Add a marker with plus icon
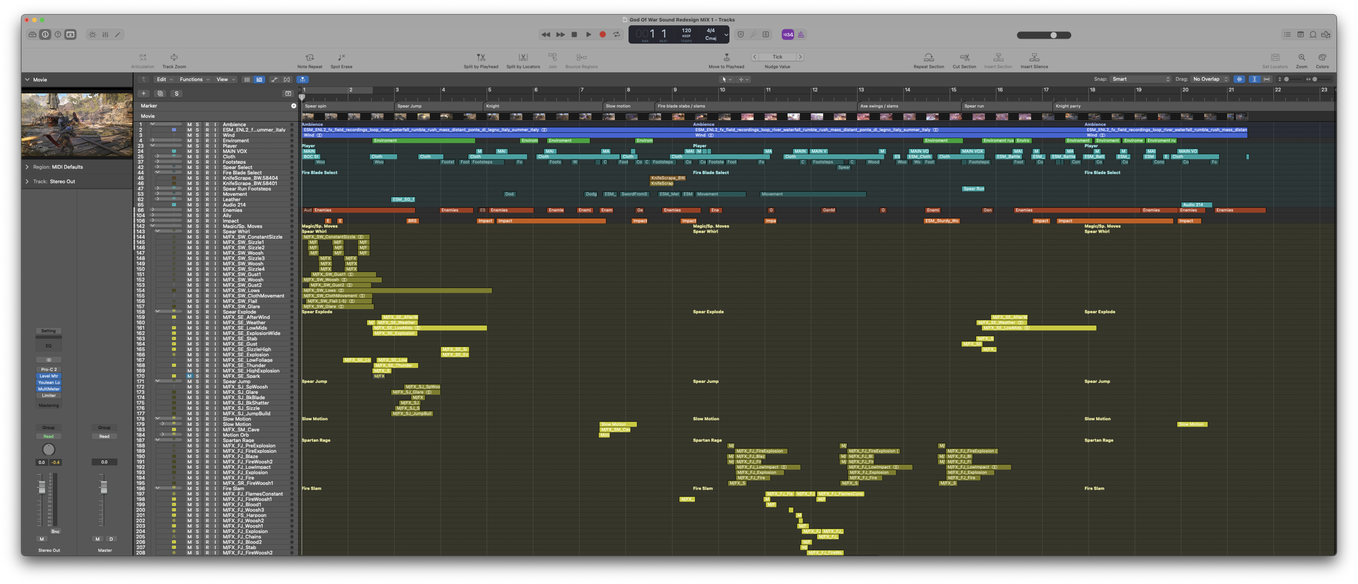The image size is (1358, 584). pyautogui.click(x=294, y=106)
